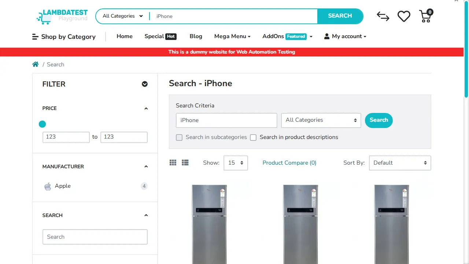Click the Apple count badge 4

pos(144,186)
